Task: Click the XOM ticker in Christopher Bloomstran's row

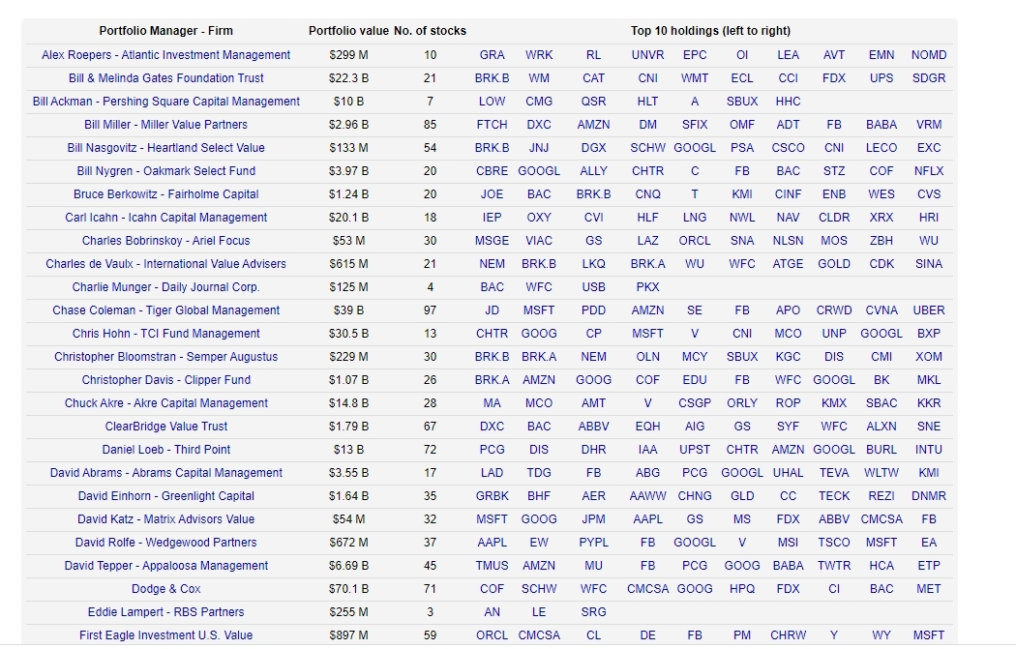Action: [x=928, y=357]
